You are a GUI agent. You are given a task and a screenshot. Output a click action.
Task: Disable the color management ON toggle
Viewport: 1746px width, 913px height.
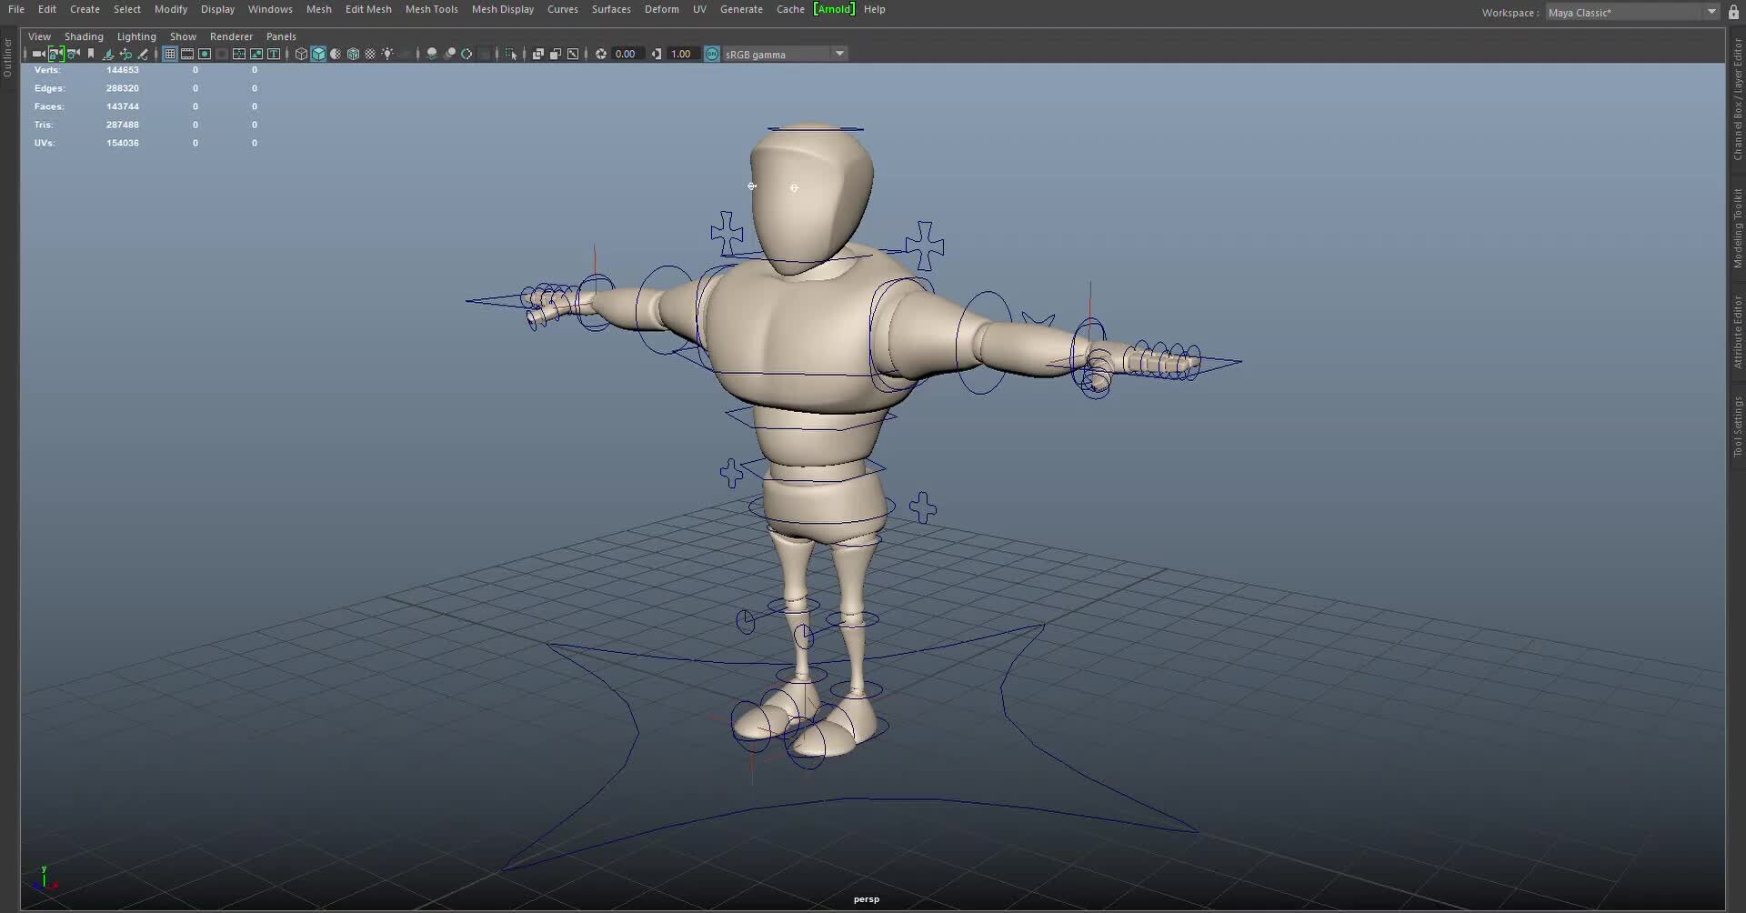point(712,54)
